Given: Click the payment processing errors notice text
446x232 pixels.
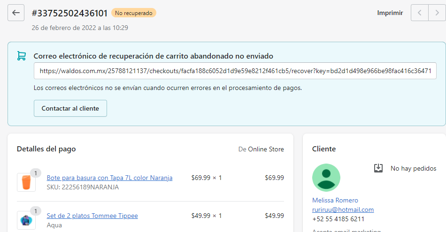Looking at the screenshot, I should (168, 88).
